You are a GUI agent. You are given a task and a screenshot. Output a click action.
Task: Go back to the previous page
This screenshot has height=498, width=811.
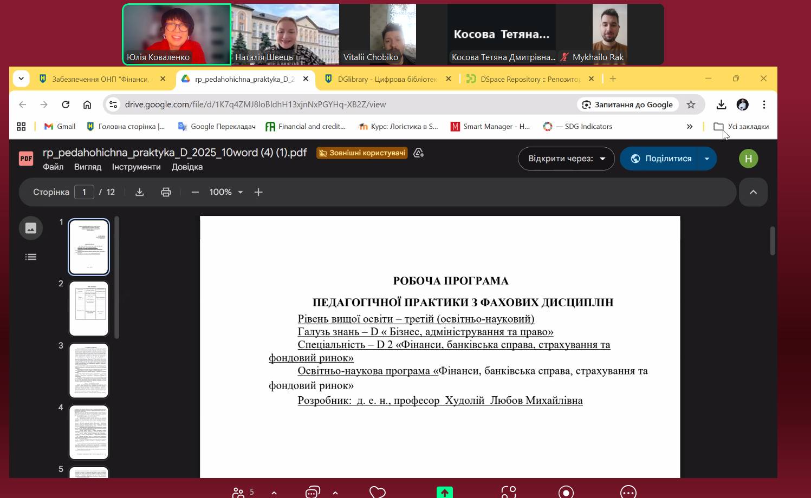click(x=22, y=104)
